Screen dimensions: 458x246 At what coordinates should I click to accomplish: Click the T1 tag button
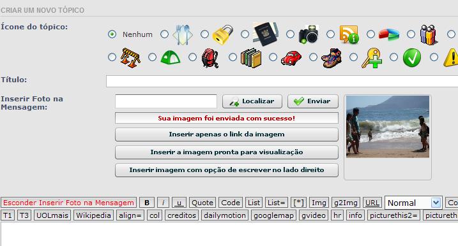coord(8,215)
